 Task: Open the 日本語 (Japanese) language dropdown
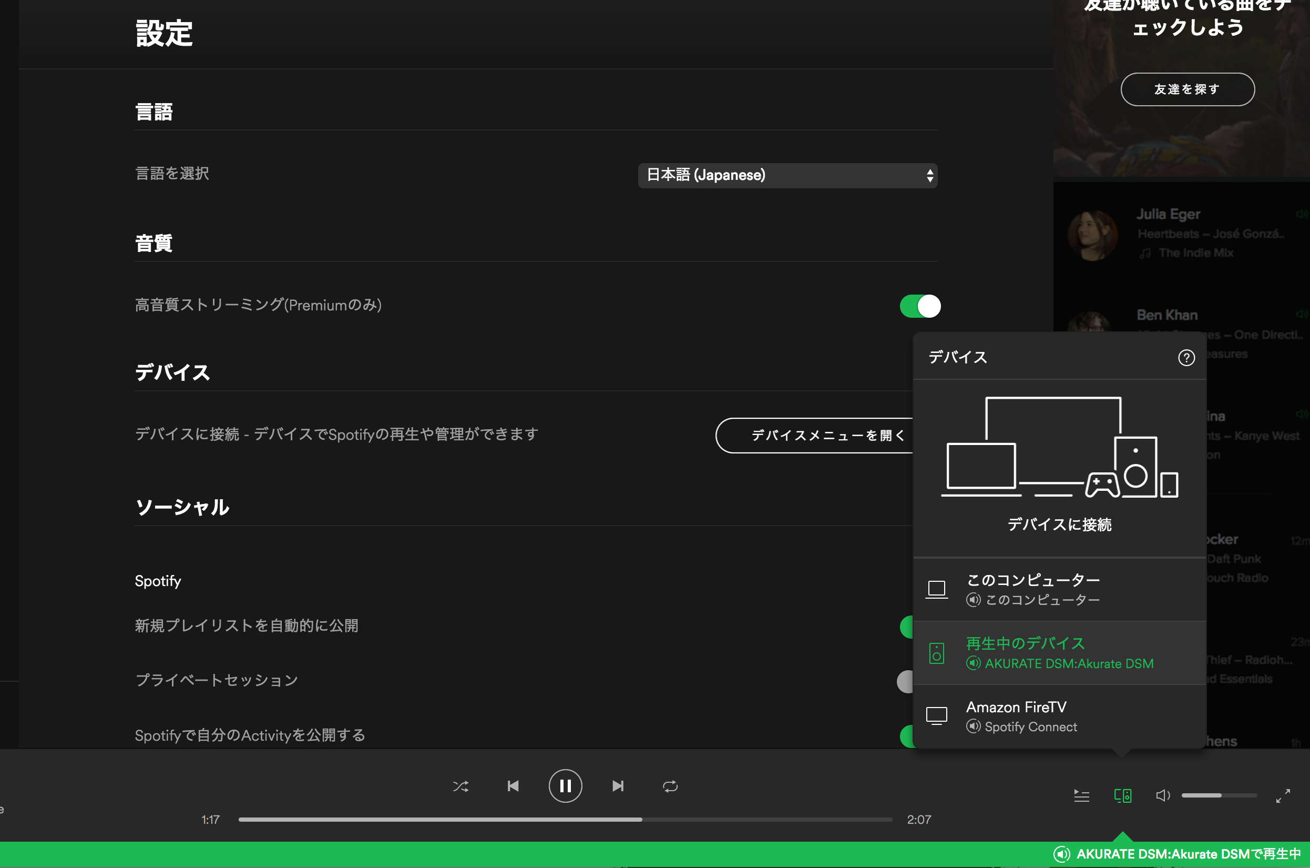pyautogui.click(x=787, y=176)
